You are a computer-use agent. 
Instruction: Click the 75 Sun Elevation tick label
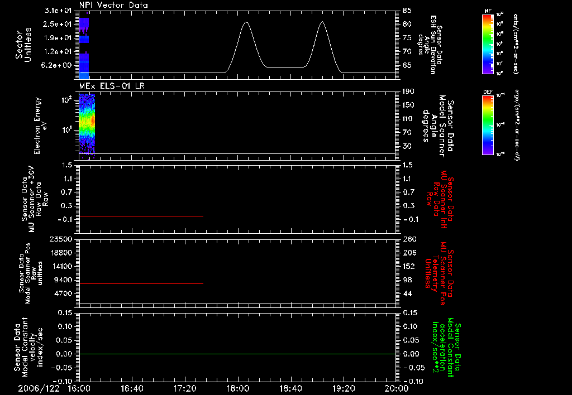pyautogui.click(x=407, y=38)
